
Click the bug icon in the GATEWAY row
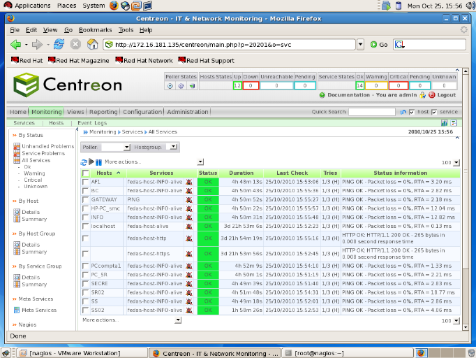tap(188, 199)
